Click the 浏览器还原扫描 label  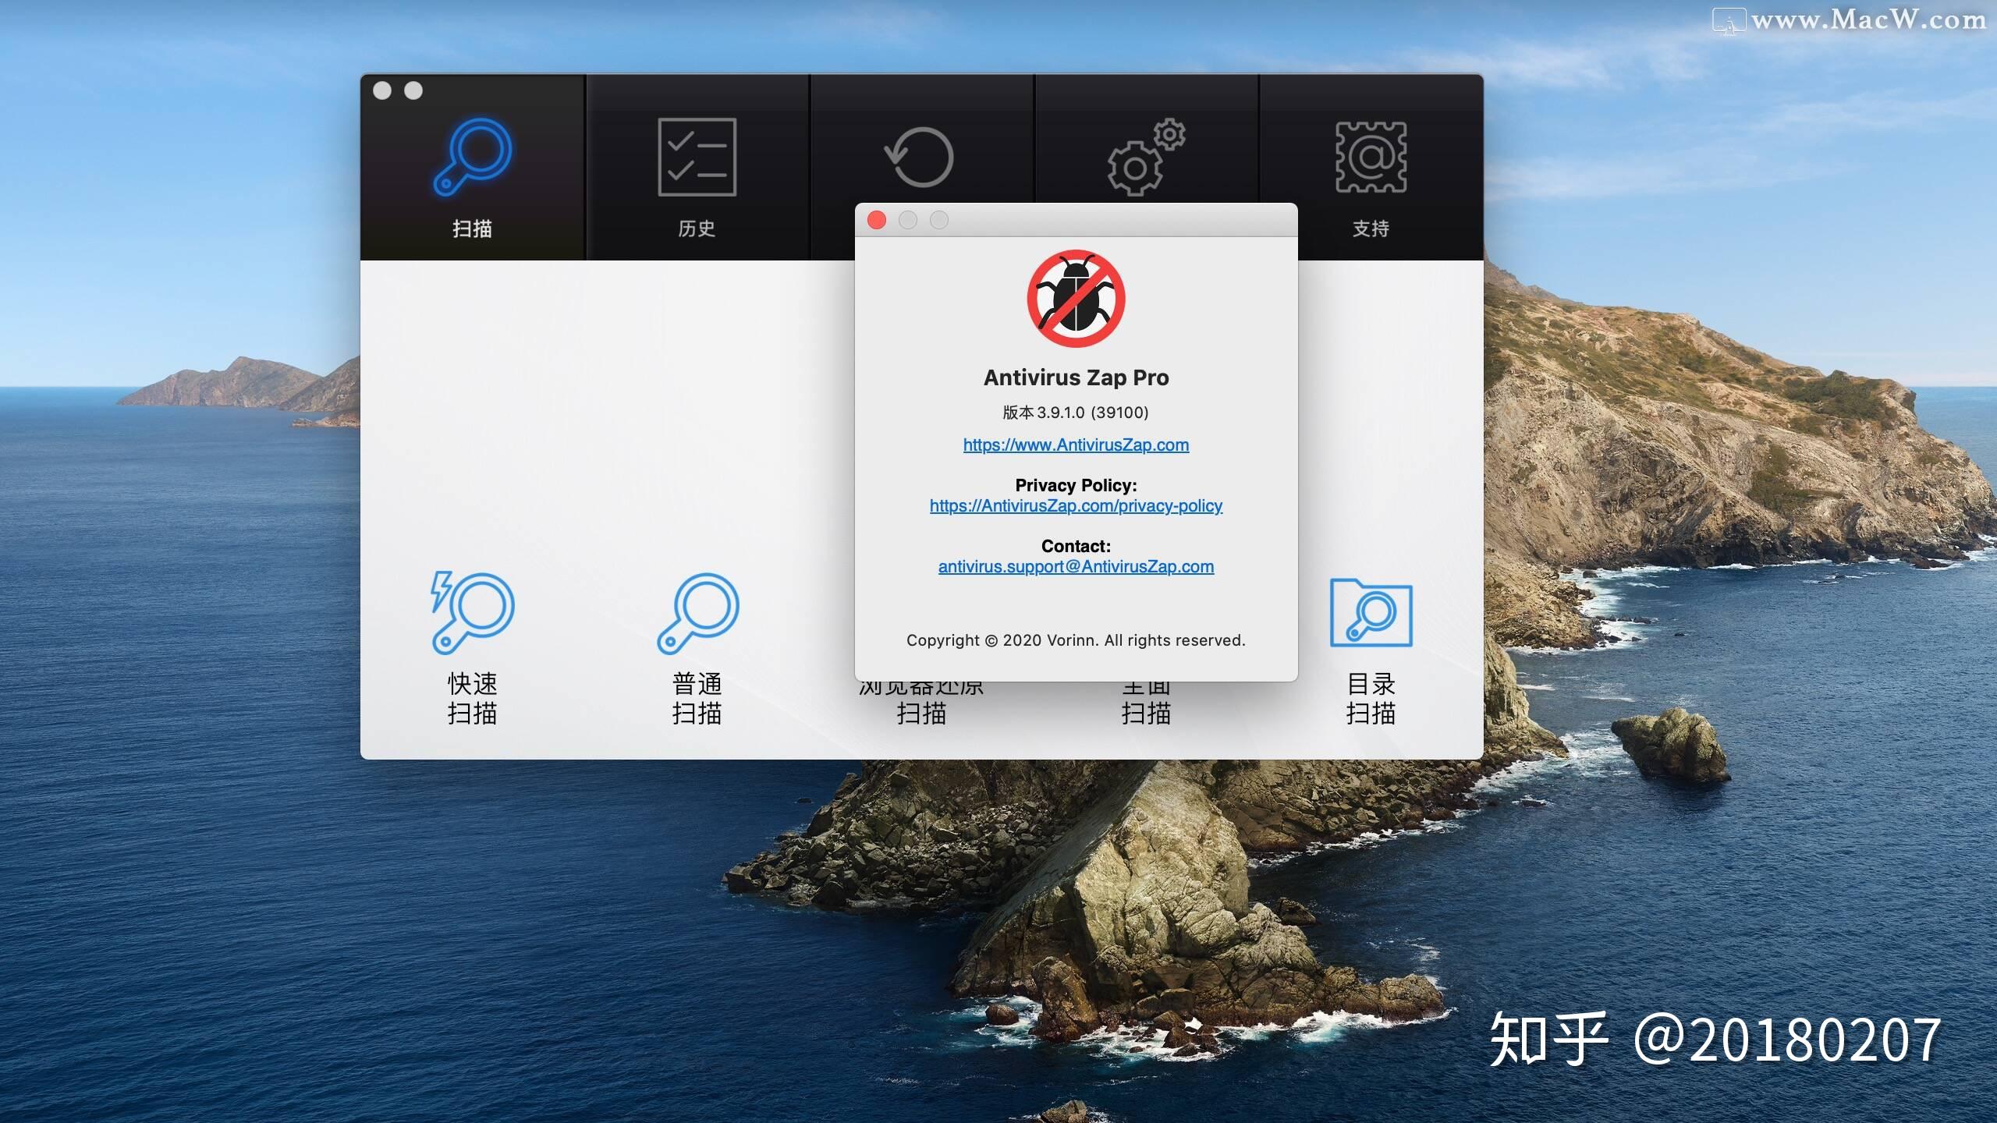coord(921,704)
